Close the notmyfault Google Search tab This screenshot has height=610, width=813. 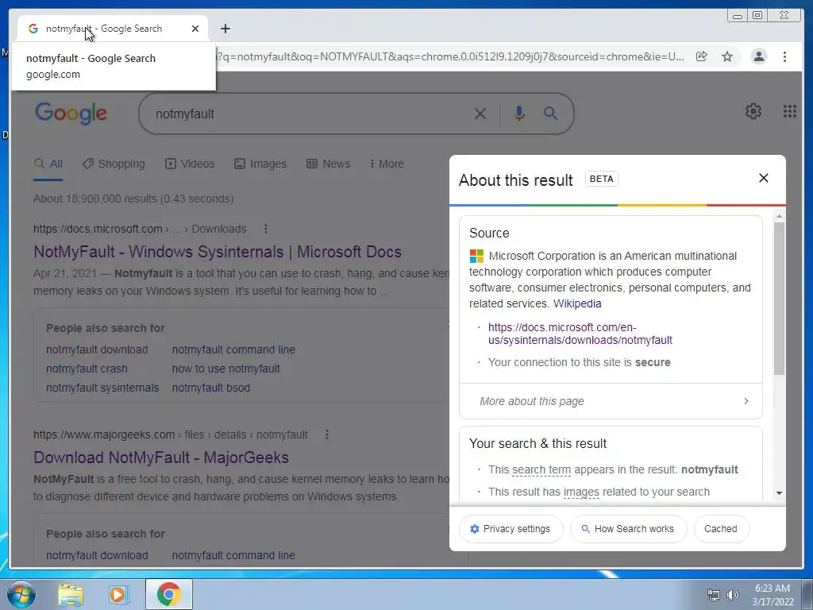195,29
